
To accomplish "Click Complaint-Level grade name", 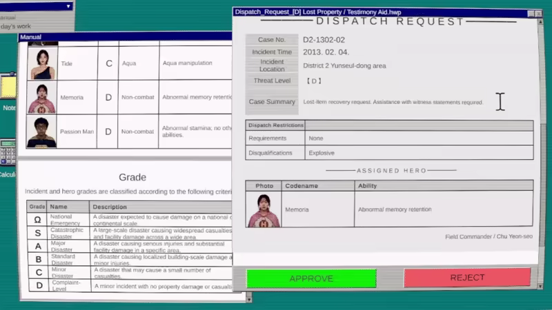I will tap(66, 286).
